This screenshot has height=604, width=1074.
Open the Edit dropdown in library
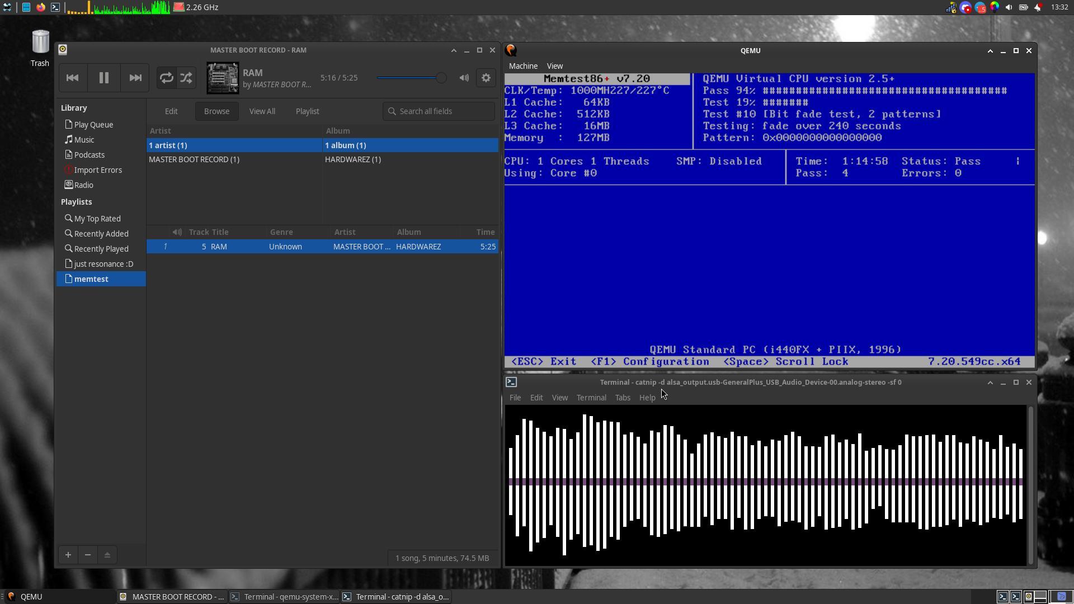coord(171,111)
